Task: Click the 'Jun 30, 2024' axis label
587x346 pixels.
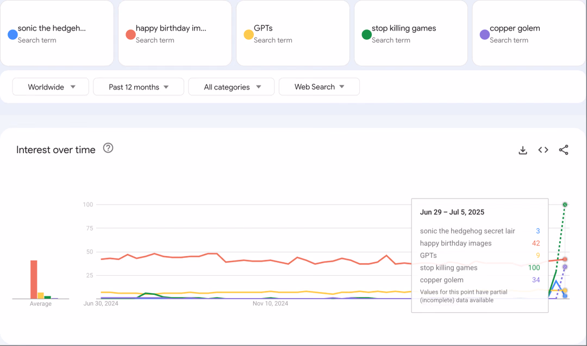Action: 101,304
